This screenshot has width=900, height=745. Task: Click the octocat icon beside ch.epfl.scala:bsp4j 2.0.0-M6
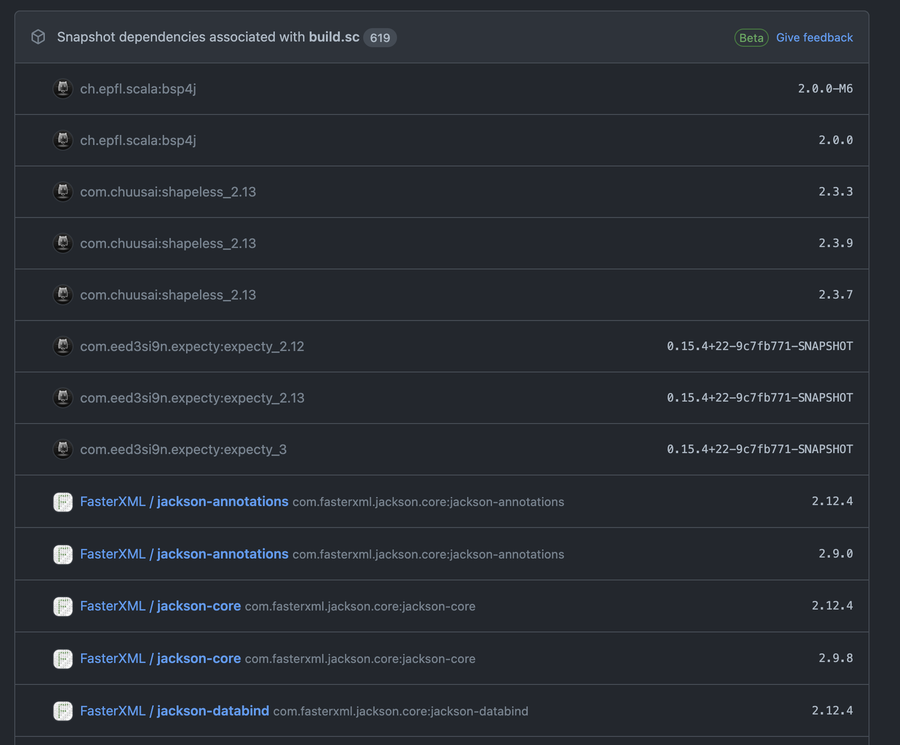pos(63,89)
